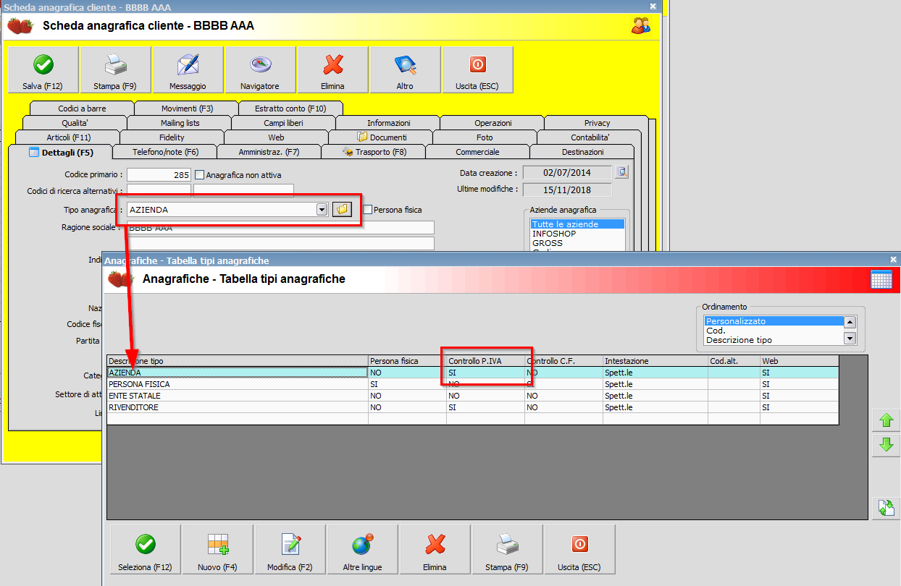Open Codici a barre tab

(x=82, y=109)
